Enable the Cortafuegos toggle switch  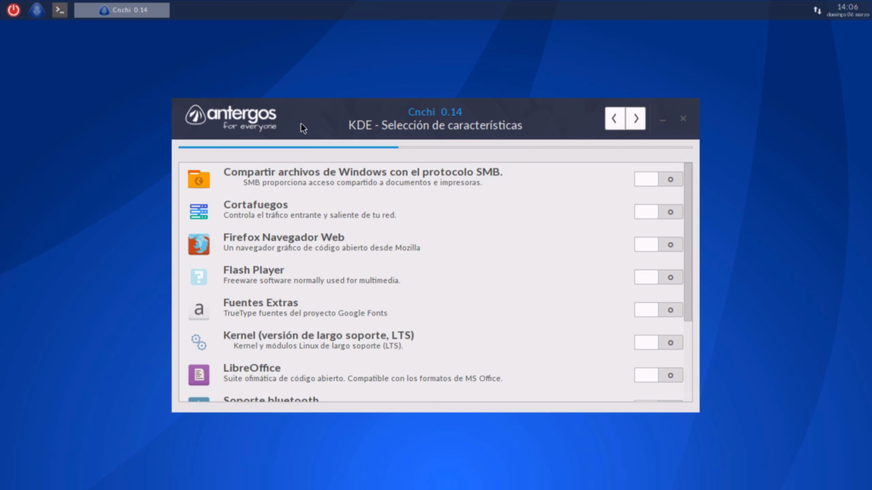(x=658, y=212)
